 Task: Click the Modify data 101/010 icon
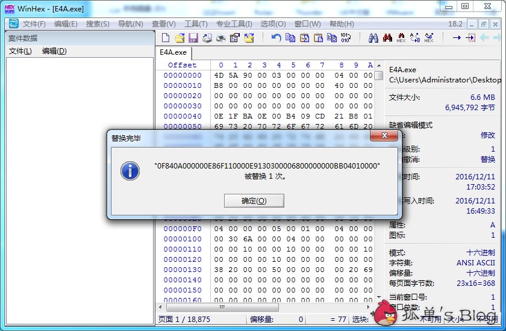point(346,38)
